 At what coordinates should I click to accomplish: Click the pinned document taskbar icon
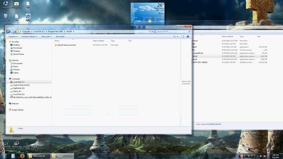(13, 156)
